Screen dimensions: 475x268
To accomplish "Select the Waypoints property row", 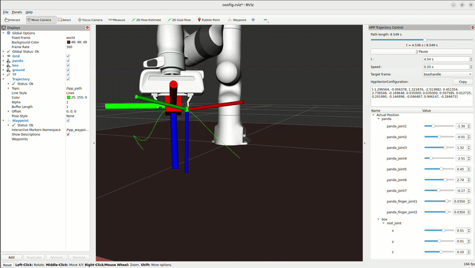I will coord(45,139).
